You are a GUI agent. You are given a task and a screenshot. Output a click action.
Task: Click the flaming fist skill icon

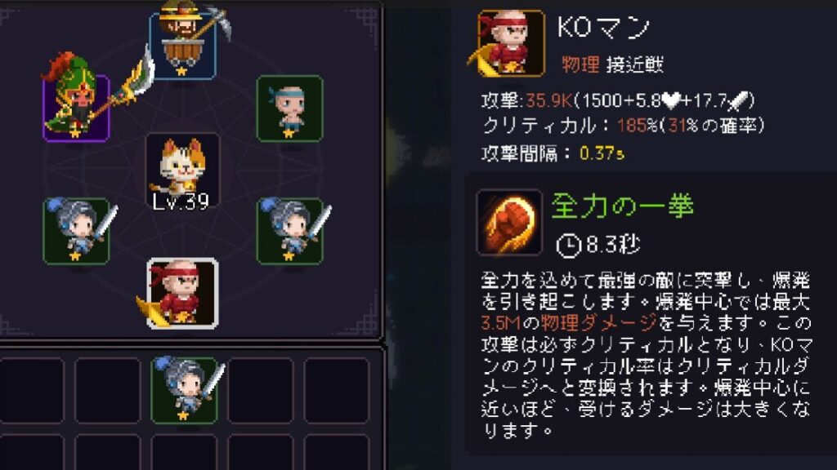point(508,221)
